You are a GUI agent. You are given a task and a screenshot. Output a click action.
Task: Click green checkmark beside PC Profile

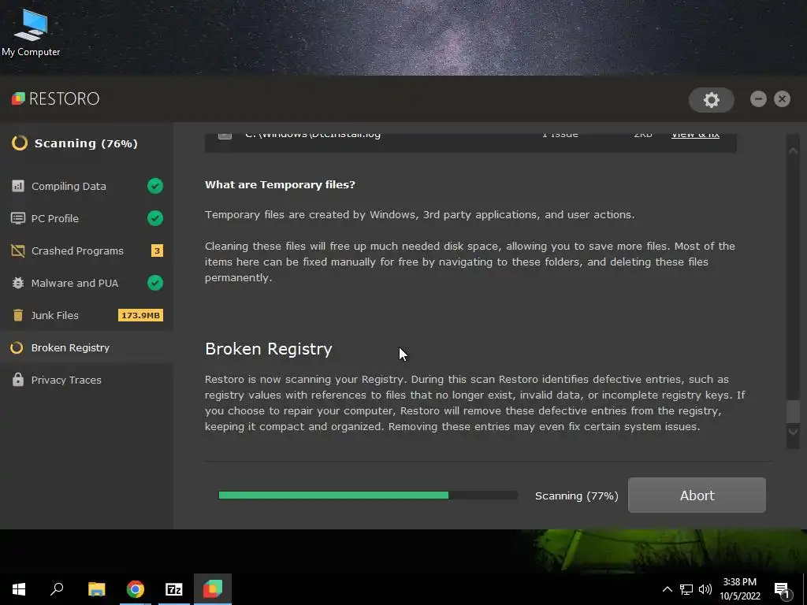155,218
